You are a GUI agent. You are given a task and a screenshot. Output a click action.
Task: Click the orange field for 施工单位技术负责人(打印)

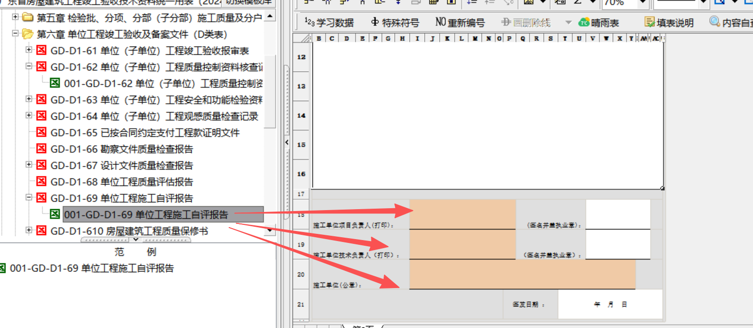[x=463, y=244]
